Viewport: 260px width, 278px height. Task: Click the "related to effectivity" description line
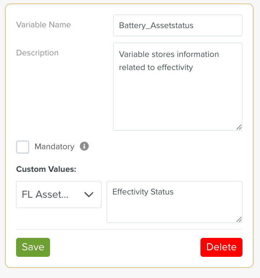tap(156, 67)
